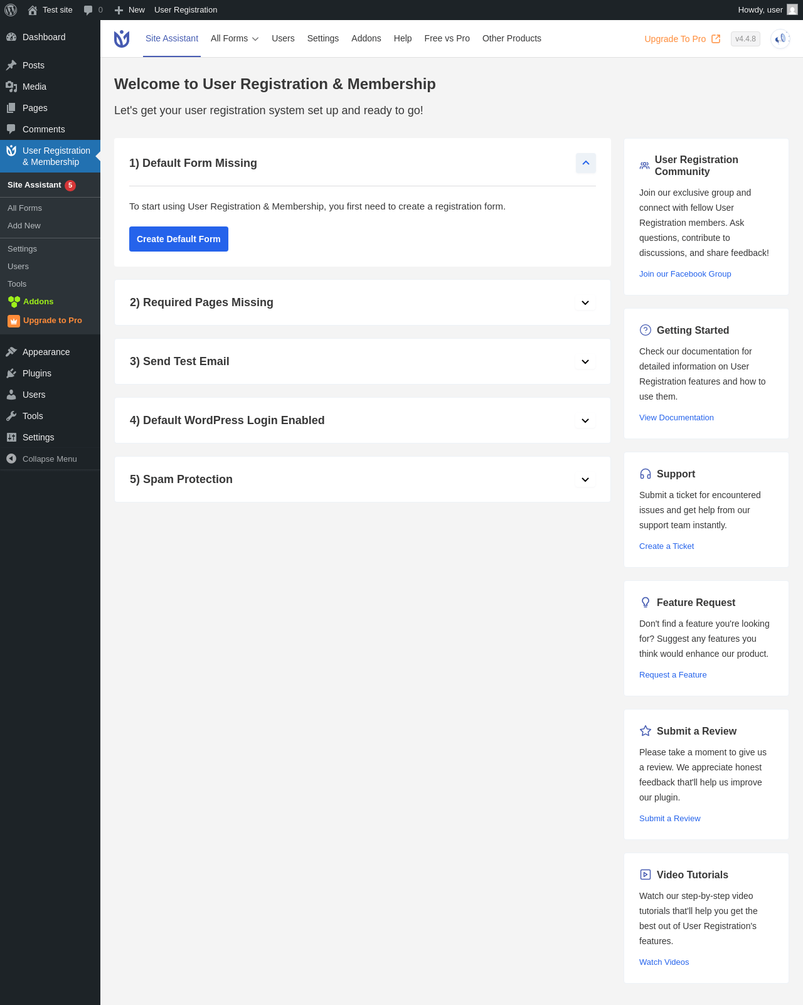Click the User Registration logo icon
This screenshot has width=803, height=1005.
tap(122, 39)
